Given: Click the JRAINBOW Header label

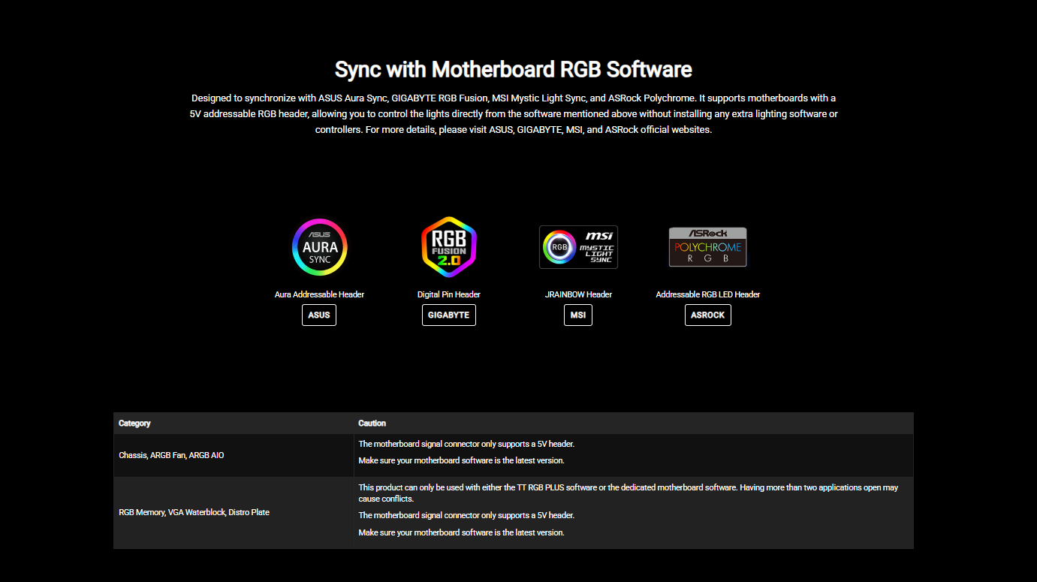Looking at the screenshot, I should 578,294.
